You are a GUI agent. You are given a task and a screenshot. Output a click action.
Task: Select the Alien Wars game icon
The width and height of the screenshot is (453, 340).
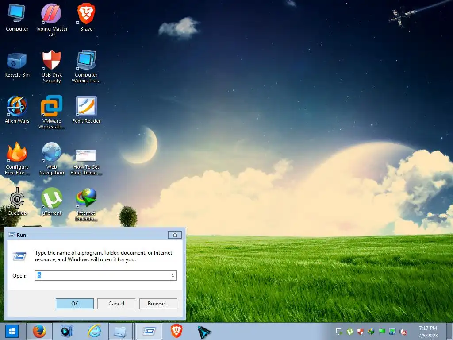coord(17,110)
